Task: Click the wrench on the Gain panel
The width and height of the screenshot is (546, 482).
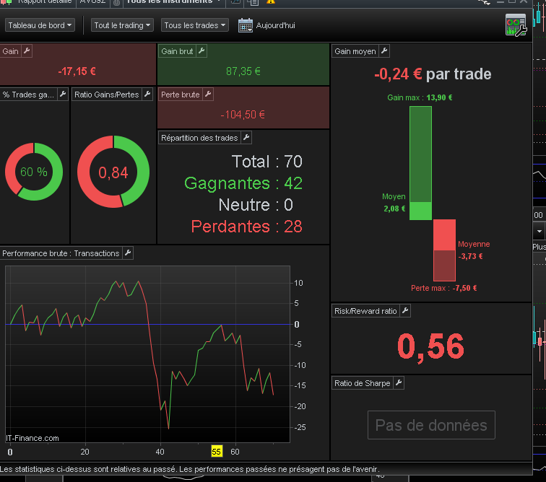Action: coord(27,51)
